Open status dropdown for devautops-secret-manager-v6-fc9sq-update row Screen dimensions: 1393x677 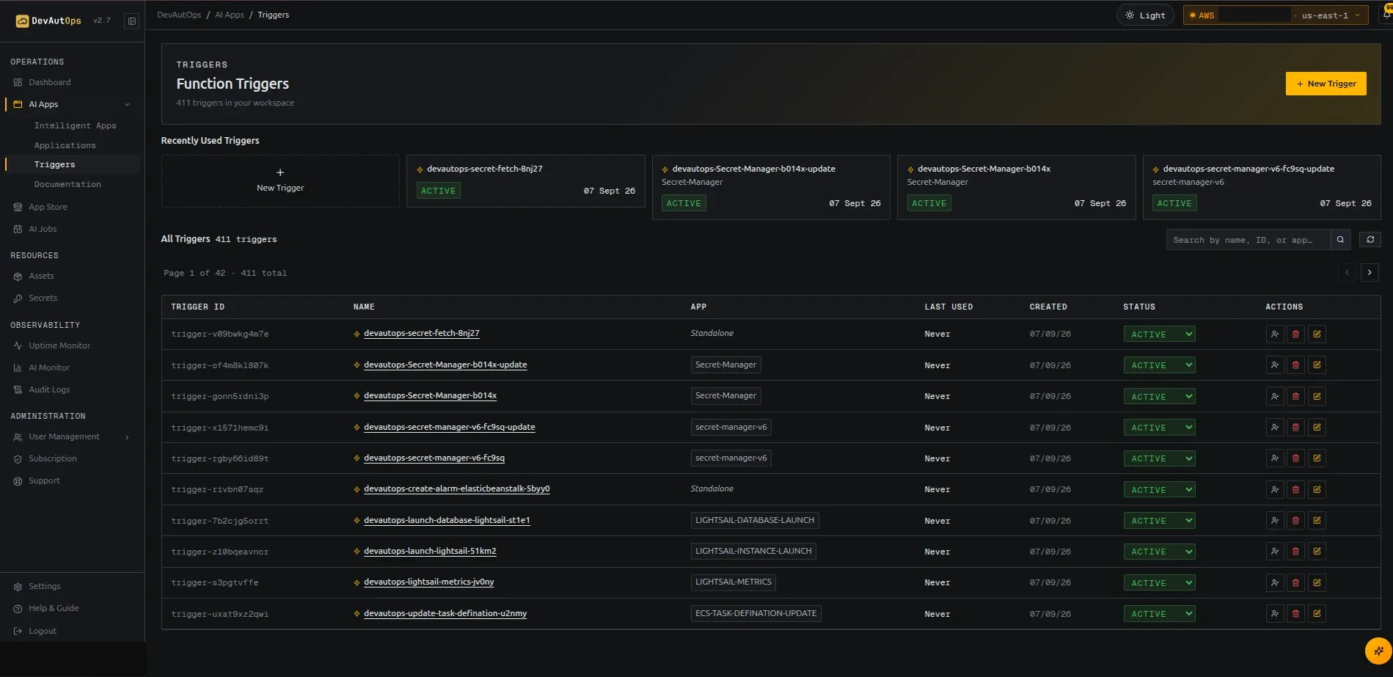[x=1159, y=428]
